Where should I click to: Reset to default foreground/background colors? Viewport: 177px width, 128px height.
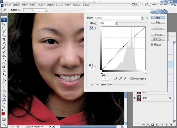click(2, 110)
